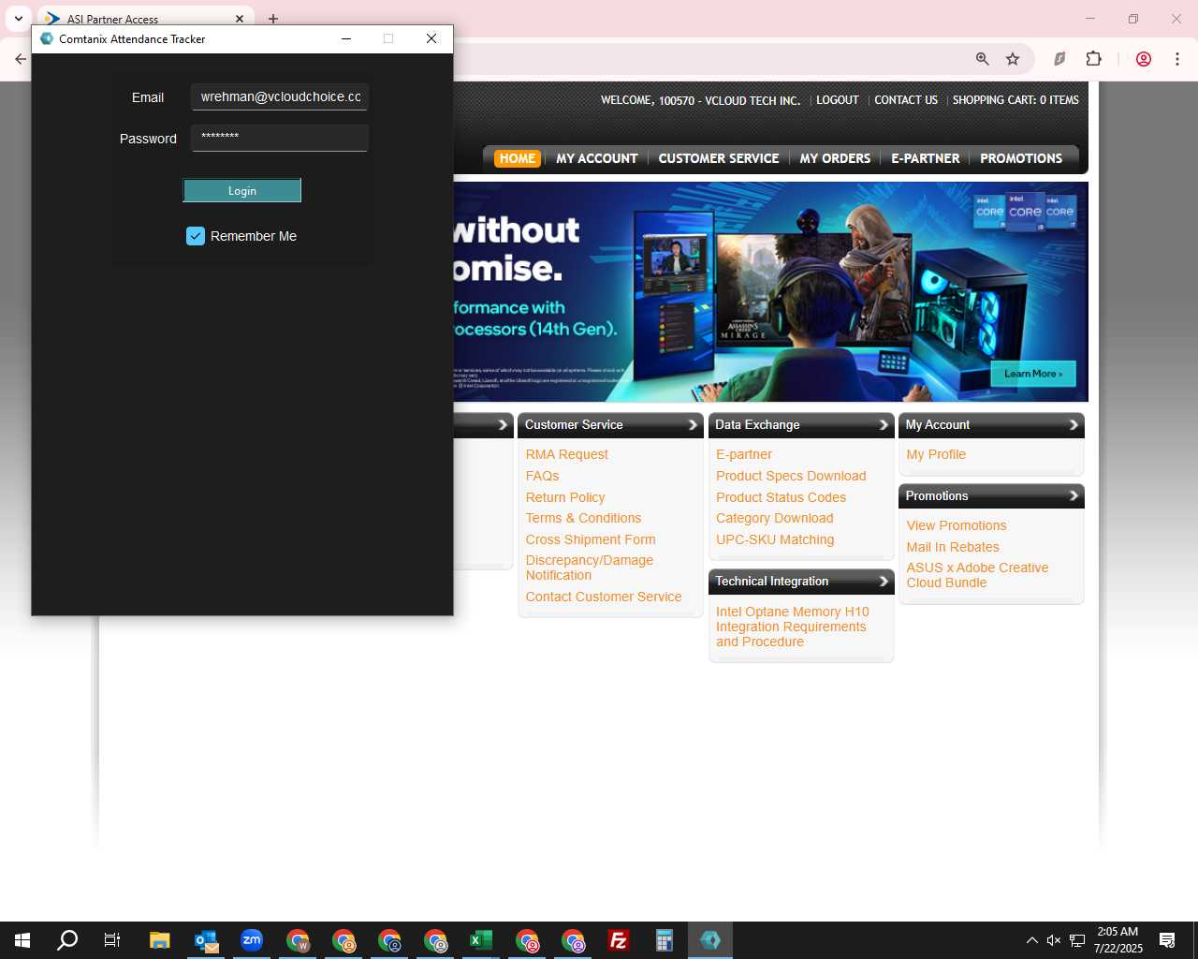Open the tab search dropdown arrow

(18, 19)
